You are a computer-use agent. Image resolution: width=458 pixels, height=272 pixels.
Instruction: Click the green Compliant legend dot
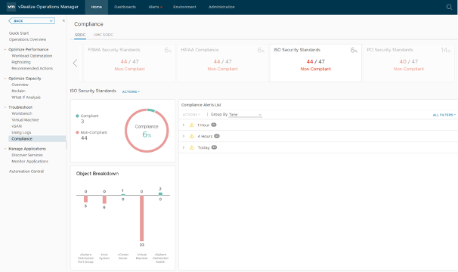pos(77,116)
